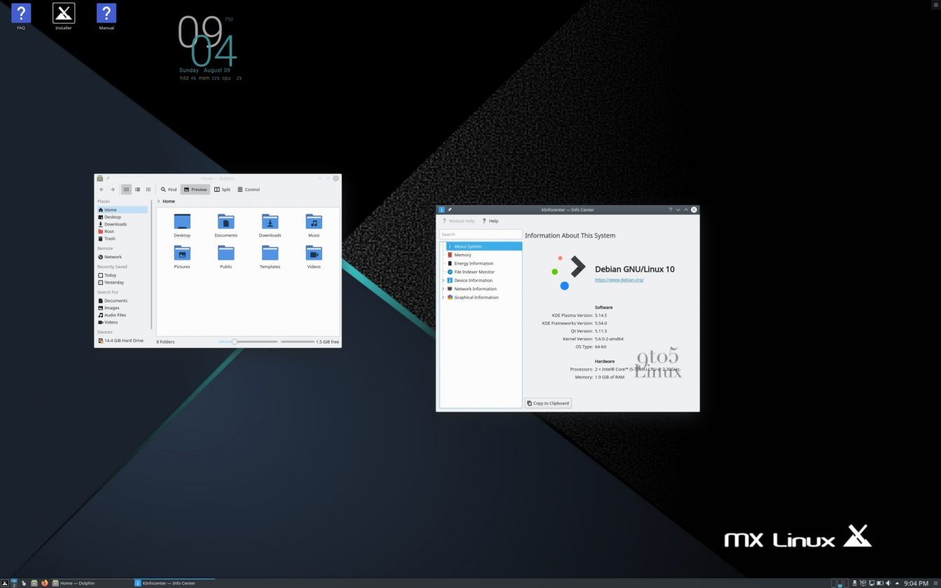Open the Help menu in KInfoCenter
This screenshot has height=588, width=941.
pos(491,220)
